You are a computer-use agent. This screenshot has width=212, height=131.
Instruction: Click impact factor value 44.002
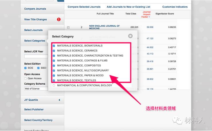150,47
